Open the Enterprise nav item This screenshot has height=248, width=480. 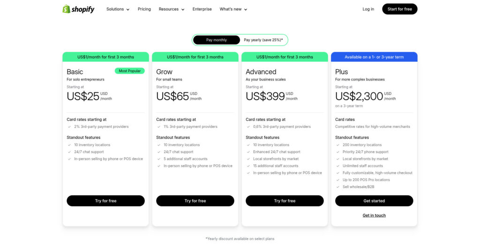(x=202, y=9)
